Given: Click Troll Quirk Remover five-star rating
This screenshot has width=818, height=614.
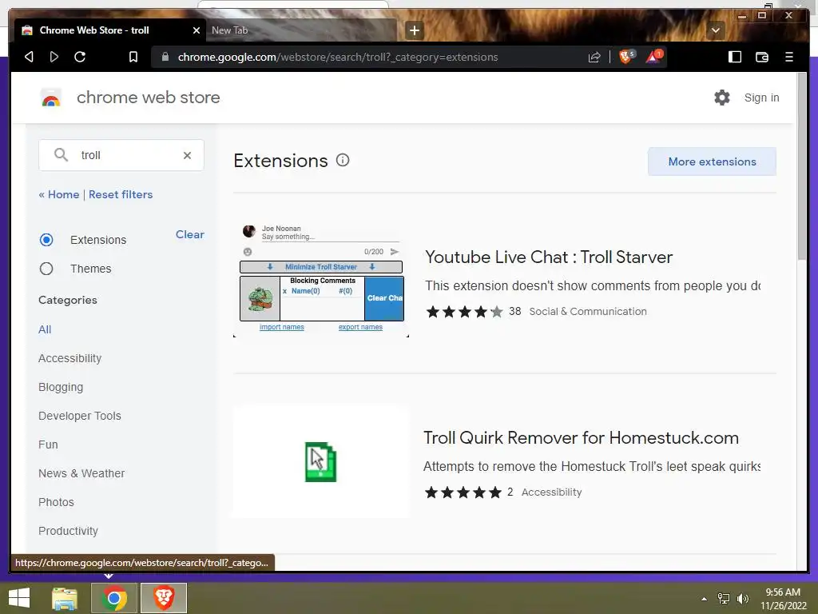Looking at the screenshot, I should [x=463, y=492].
